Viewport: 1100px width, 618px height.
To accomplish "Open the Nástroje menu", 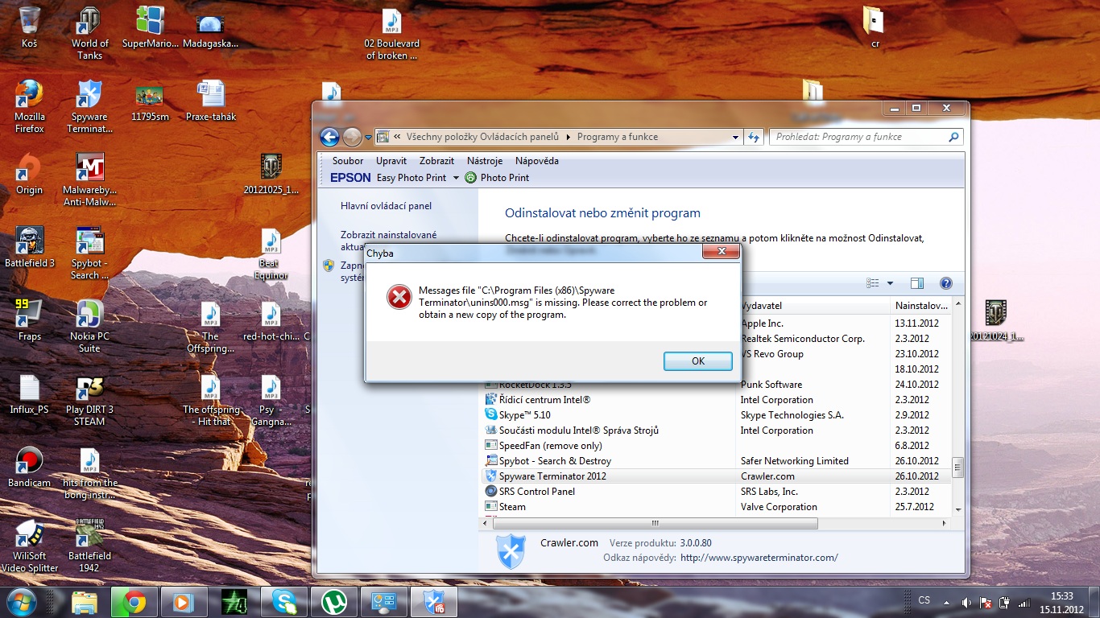I will 485,161.
